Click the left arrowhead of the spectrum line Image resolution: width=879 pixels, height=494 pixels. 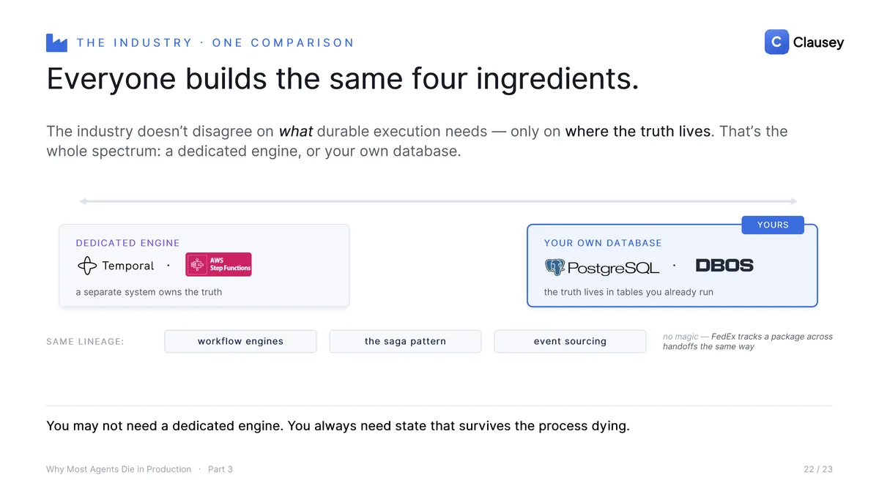click(83, 201)
